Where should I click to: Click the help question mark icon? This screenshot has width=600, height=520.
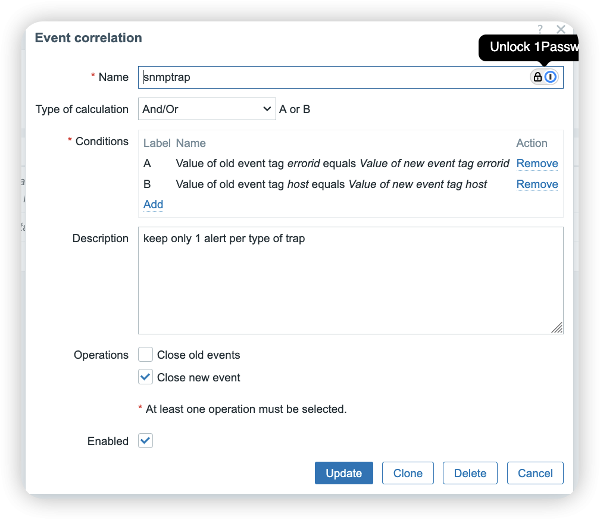click(x=540, y=29)
